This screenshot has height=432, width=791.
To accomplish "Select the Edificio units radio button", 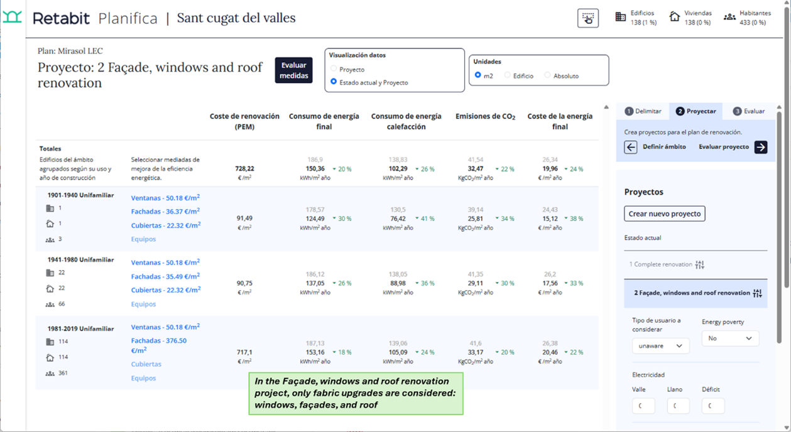I will coord(508,75).
